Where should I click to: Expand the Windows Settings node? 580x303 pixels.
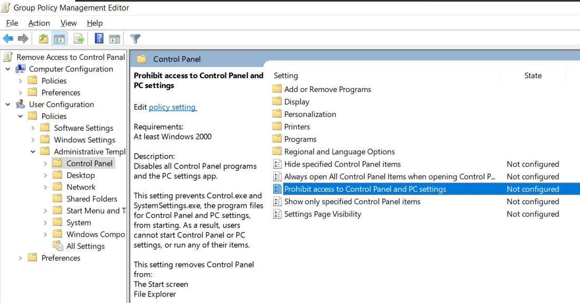click(33, 140)
